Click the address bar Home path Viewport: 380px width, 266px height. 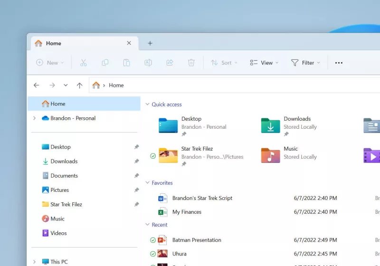[x=116, y=85]
